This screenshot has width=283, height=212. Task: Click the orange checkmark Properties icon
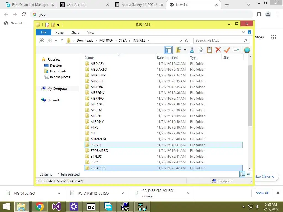point(227,50)
